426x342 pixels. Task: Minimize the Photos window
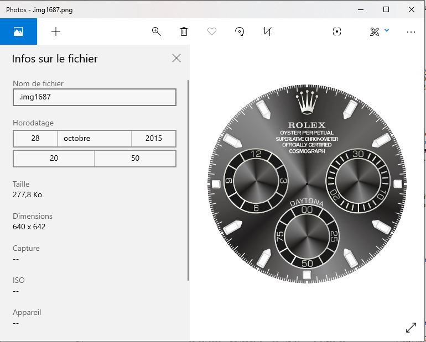[x=361, y=9]
